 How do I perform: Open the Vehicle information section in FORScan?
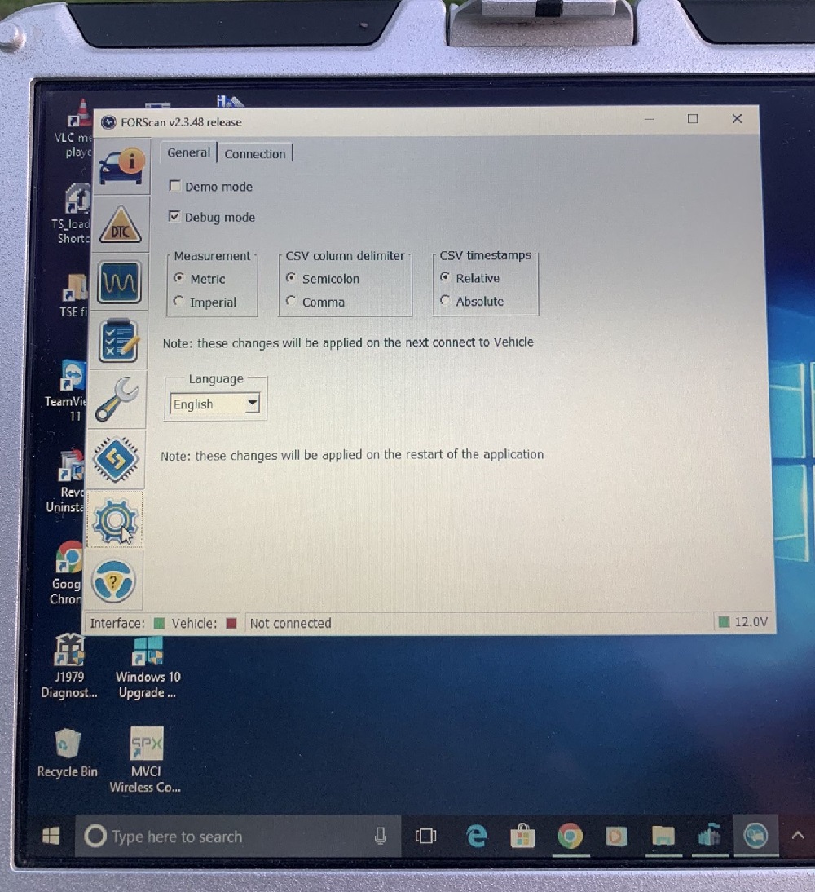pyautogui.click(x=122, y=166)
